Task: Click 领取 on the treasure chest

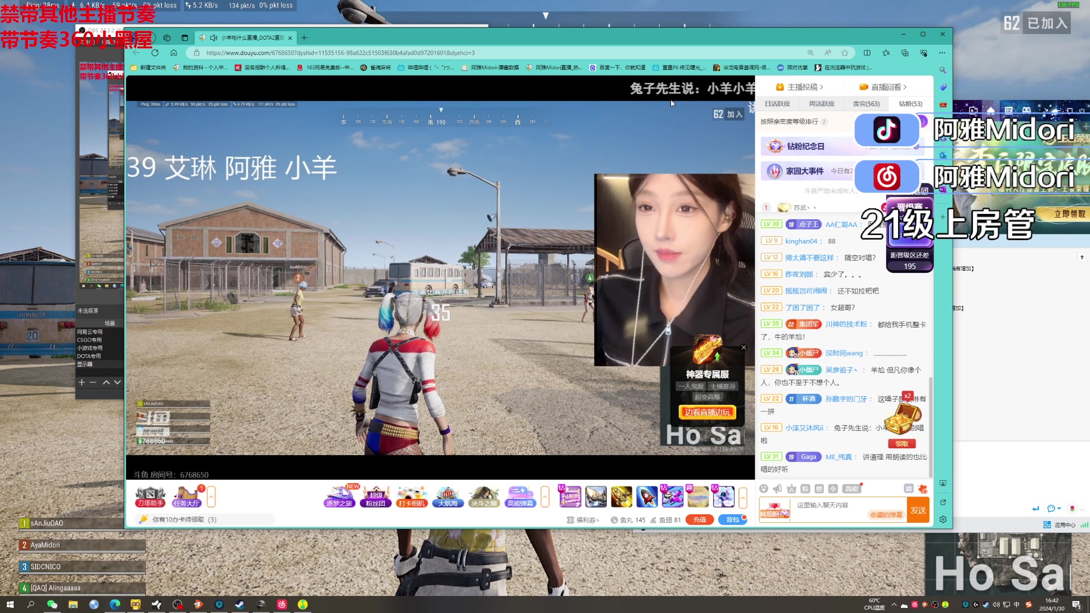Action: (x=902, y=444)
